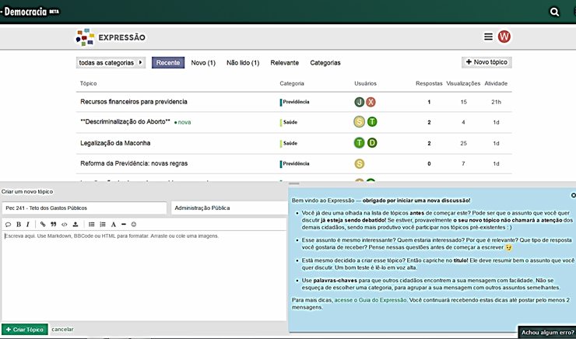This screenshot has height=339, width=576.
Task: Open the hamburger menu icon
Action: [x=488, y=37]
